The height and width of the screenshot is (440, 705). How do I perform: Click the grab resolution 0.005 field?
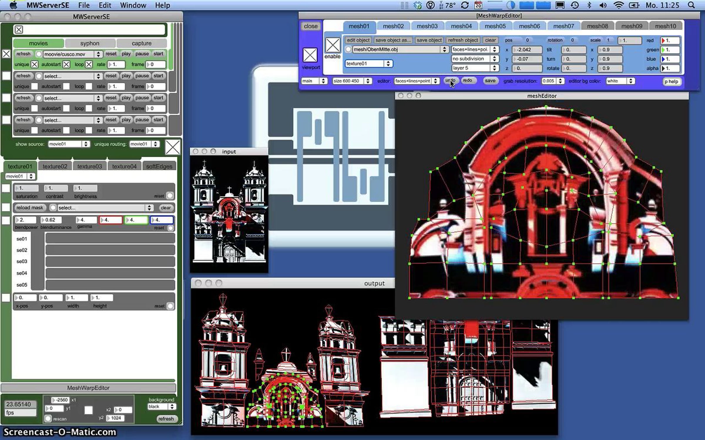(552, 81)
